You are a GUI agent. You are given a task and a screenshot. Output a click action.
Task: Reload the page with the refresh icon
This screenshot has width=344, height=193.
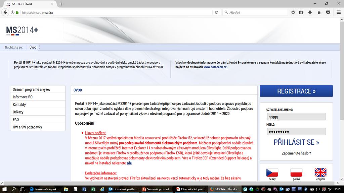click(x=216, y=12)
